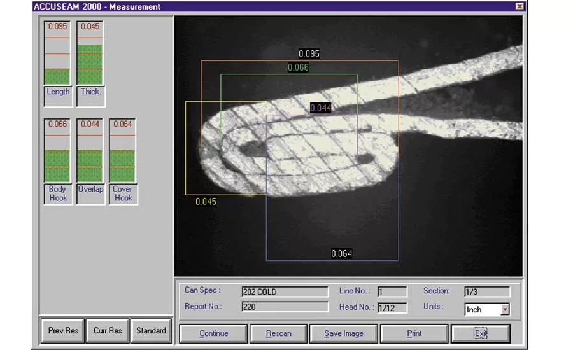The width and height of the screenshot is (573, 350).
Task: Click the 0.064 value above Cover Hook gauge
Action: (x=122, y=124)
